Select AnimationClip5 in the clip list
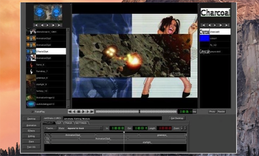Screen dimensions: 259x156 tap(46, 58)
